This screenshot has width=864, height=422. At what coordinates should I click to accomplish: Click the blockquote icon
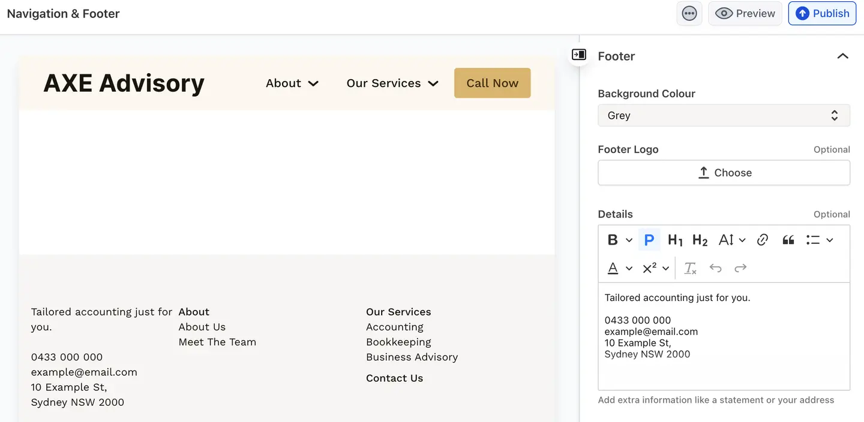(x=788, y=240)
